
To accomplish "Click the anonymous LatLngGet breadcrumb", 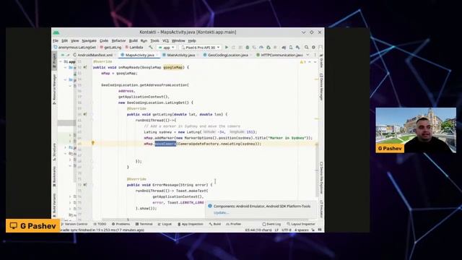I will (75, 47).
